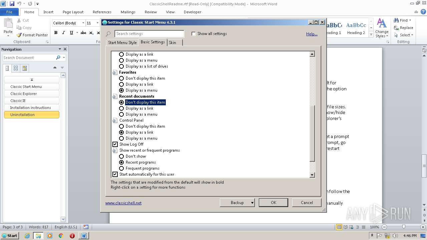Click the Cancel button in settings dialog
This screenshot has width=427, height=240.
pos(307,203)
